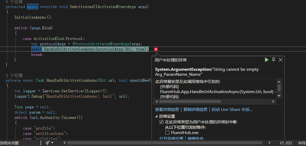Click 到相关问题 status text
The image size is (306, 146).
click(9, 143)
